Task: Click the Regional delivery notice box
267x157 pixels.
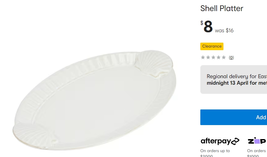Action: click(234, 79)
